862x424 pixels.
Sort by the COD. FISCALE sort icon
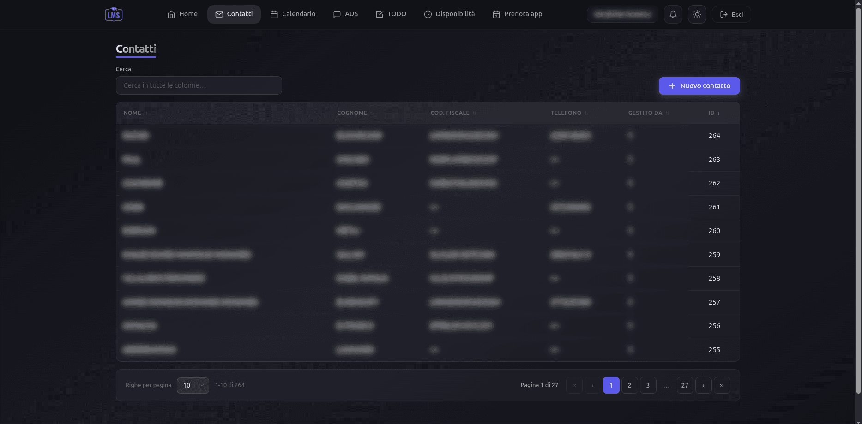[474, 113]
